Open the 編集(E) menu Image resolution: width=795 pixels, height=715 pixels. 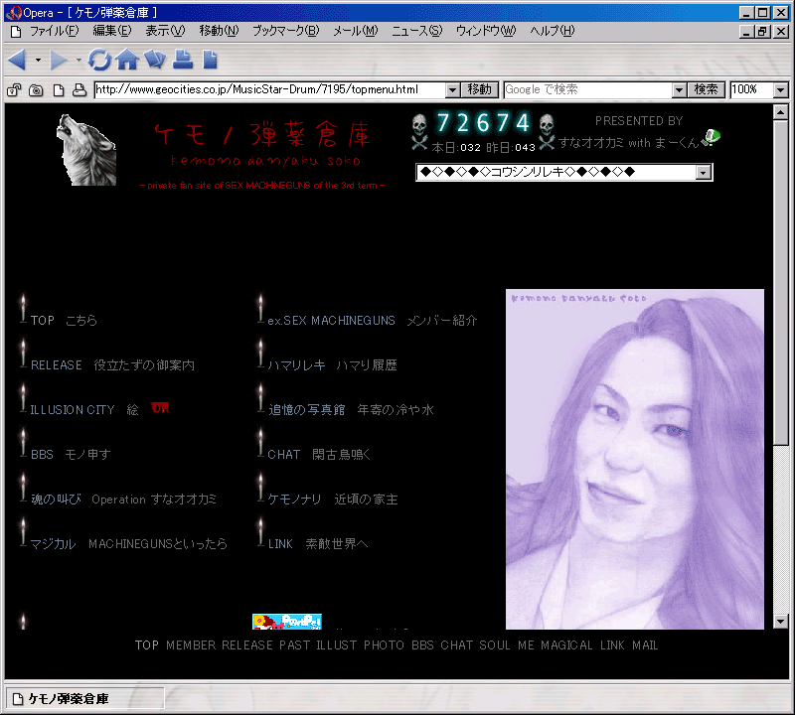click(112, 31)
